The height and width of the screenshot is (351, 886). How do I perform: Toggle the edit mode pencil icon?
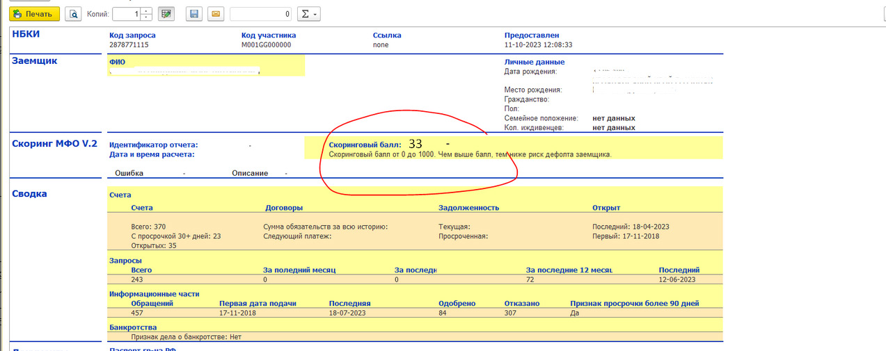coord(166,13)
